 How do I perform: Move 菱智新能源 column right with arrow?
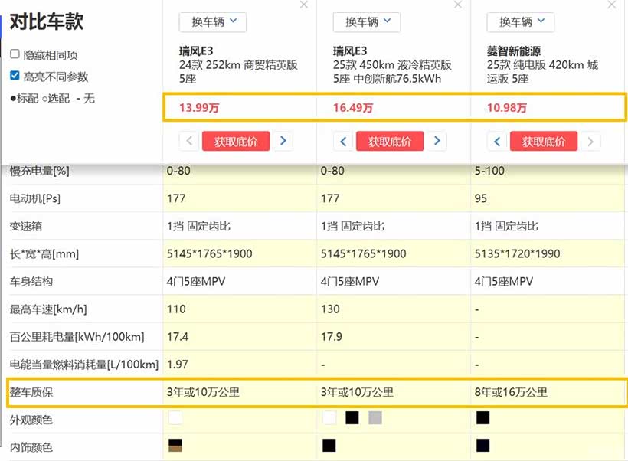pyautogui.click(x=590, y=141)
